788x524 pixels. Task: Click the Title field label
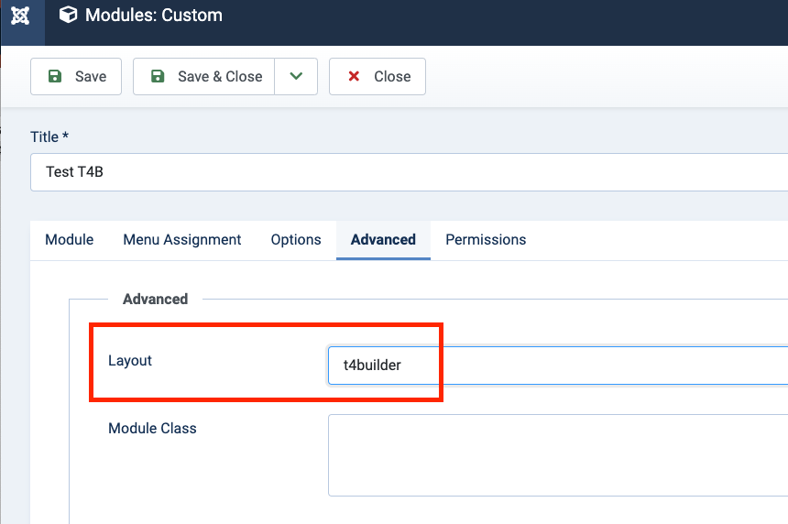click(45, 137)
